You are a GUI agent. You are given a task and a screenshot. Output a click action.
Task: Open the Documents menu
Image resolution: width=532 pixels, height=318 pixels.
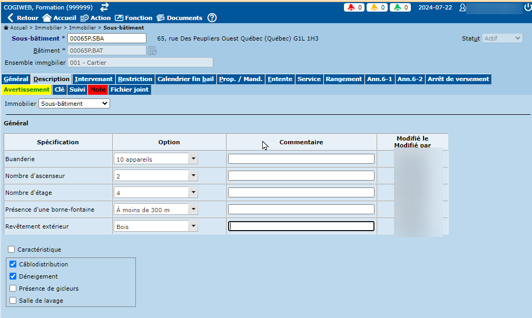point(179,18)
